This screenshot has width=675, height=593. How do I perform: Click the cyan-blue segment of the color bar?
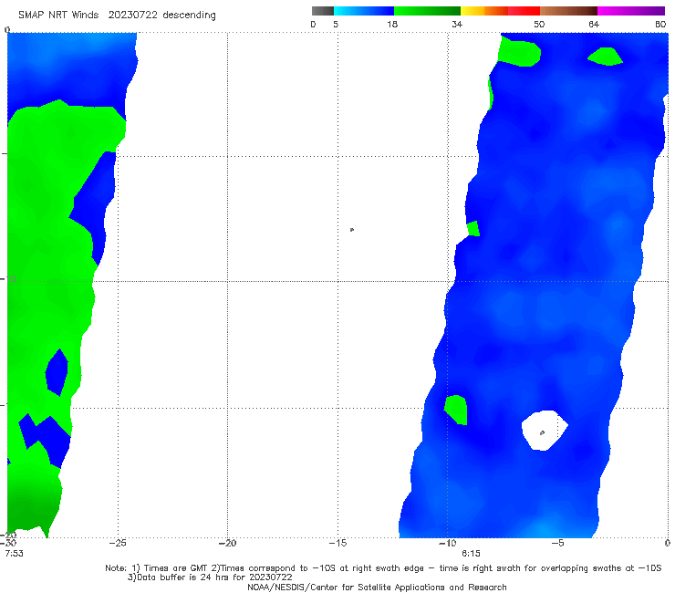coord(364,11)
